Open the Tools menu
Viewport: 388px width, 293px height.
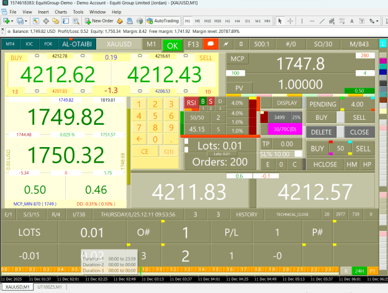(78, 12)
